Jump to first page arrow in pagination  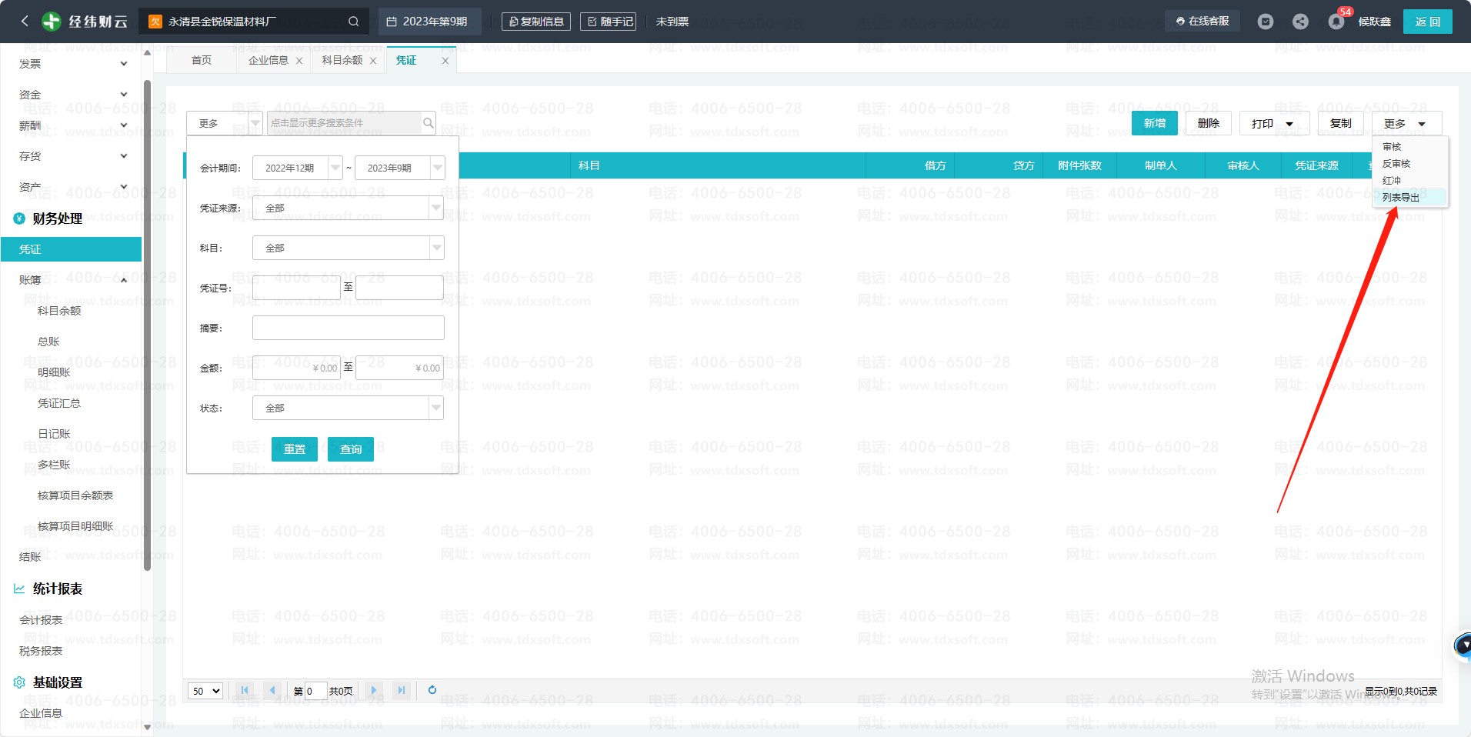click(245, 690)
